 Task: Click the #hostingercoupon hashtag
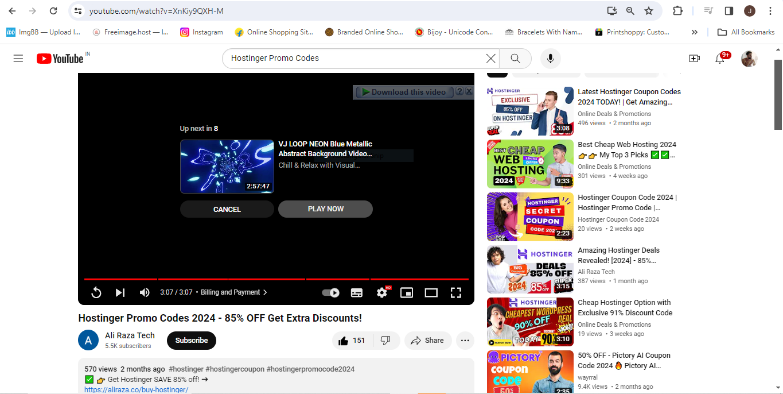pos(235,369)
